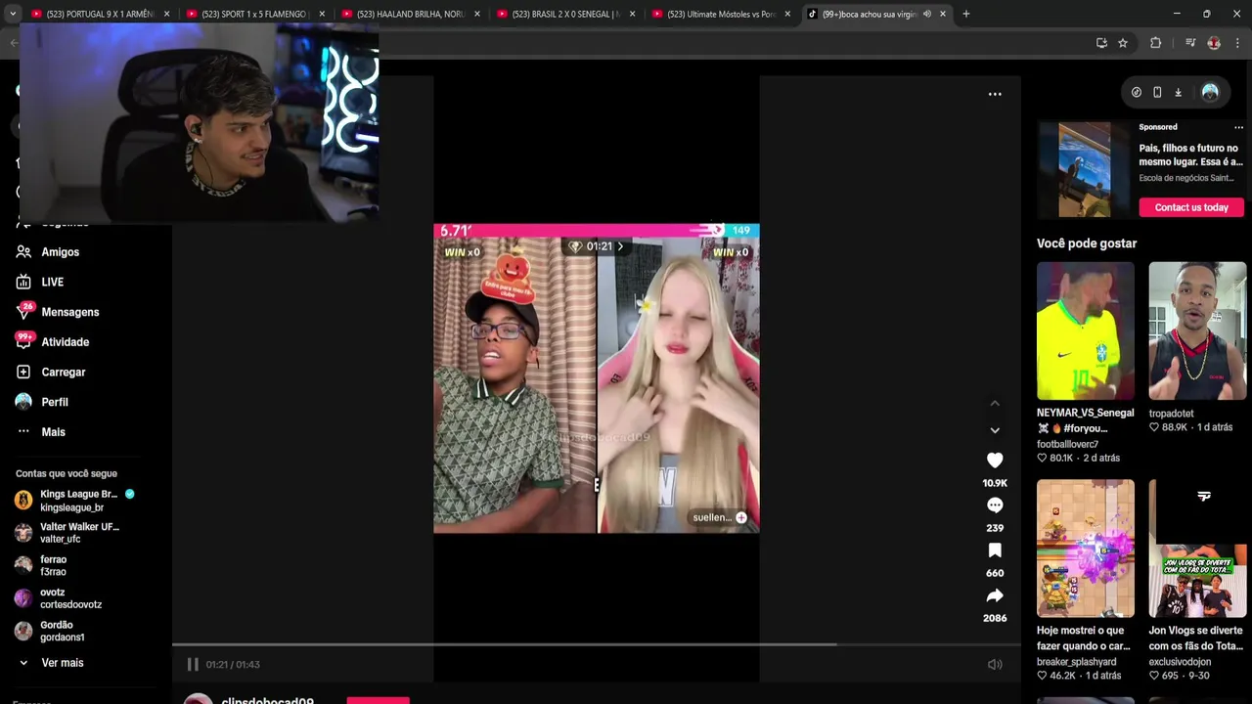Open the sponsored ad thumbnail image
The height and width of the screenshot is (704, 1252).
pyautogui.click(x=1085, y=169)
